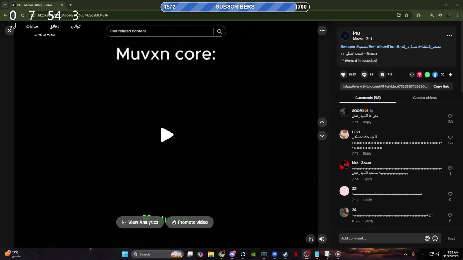The width and height of the screenshot is (463, 260).
Task: Like the comment by SS
Action: click(x=450, y=194)
